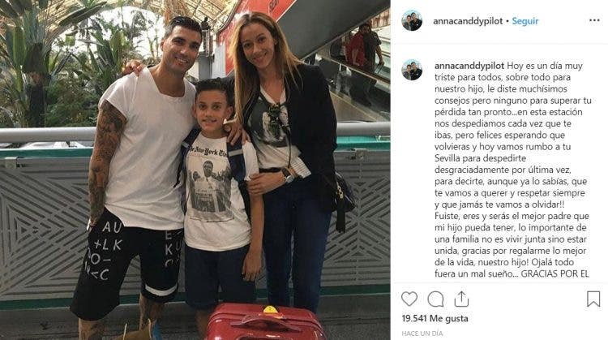Click the small avatar beside the caption

(412, 70)
